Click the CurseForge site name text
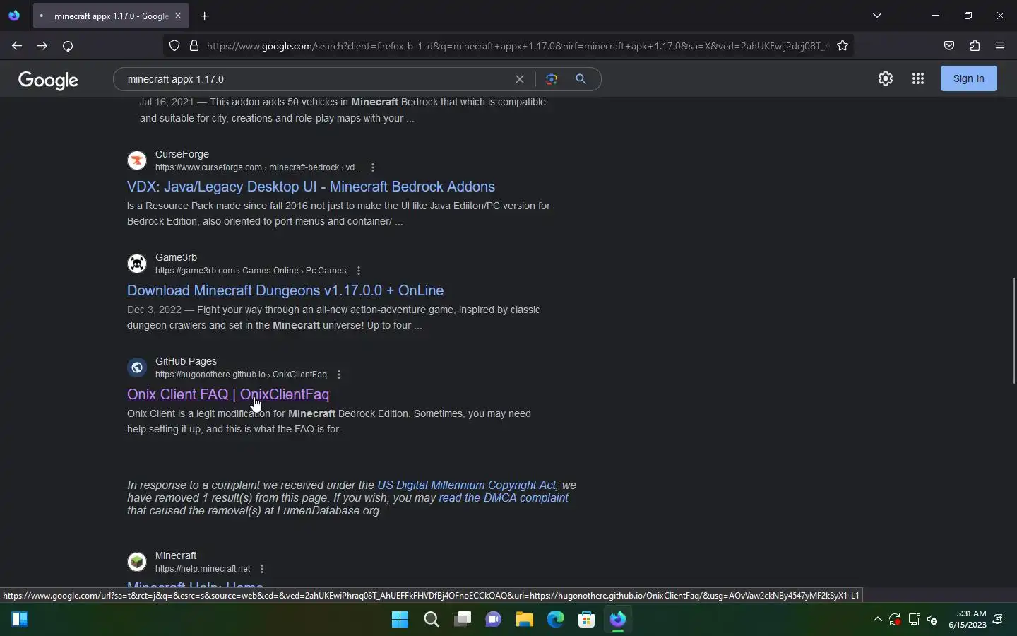The width and height of the screenshot is (1017, 636). tap(182, 154)
